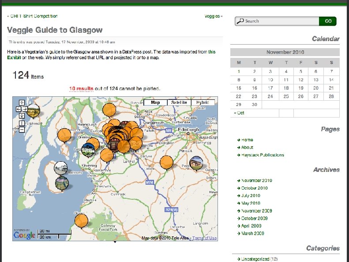Click the magnifier icon in search box

pos(240,21)
